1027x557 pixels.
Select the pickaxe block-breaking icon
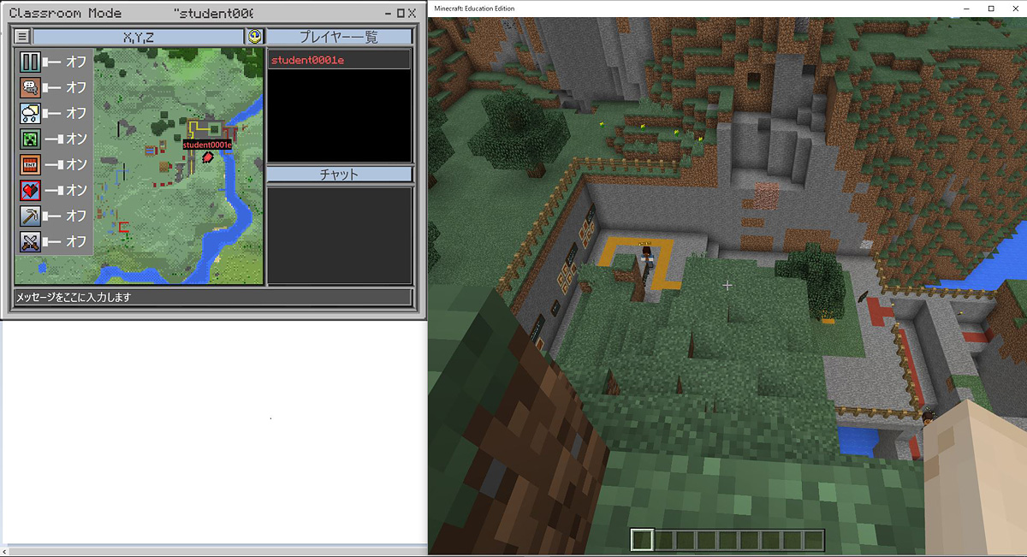pyautogui.click(x=28, y=216)
